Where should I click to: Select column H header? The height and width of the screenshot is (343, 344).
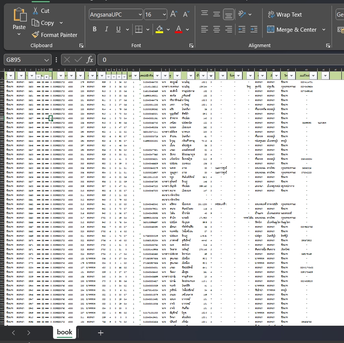coord(59,70)
